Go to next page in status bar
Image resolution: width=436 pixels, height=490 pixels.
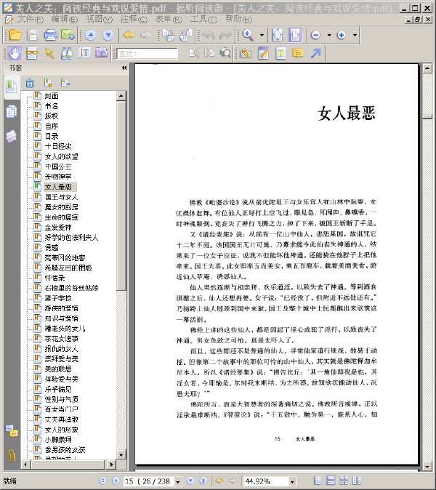190,481
